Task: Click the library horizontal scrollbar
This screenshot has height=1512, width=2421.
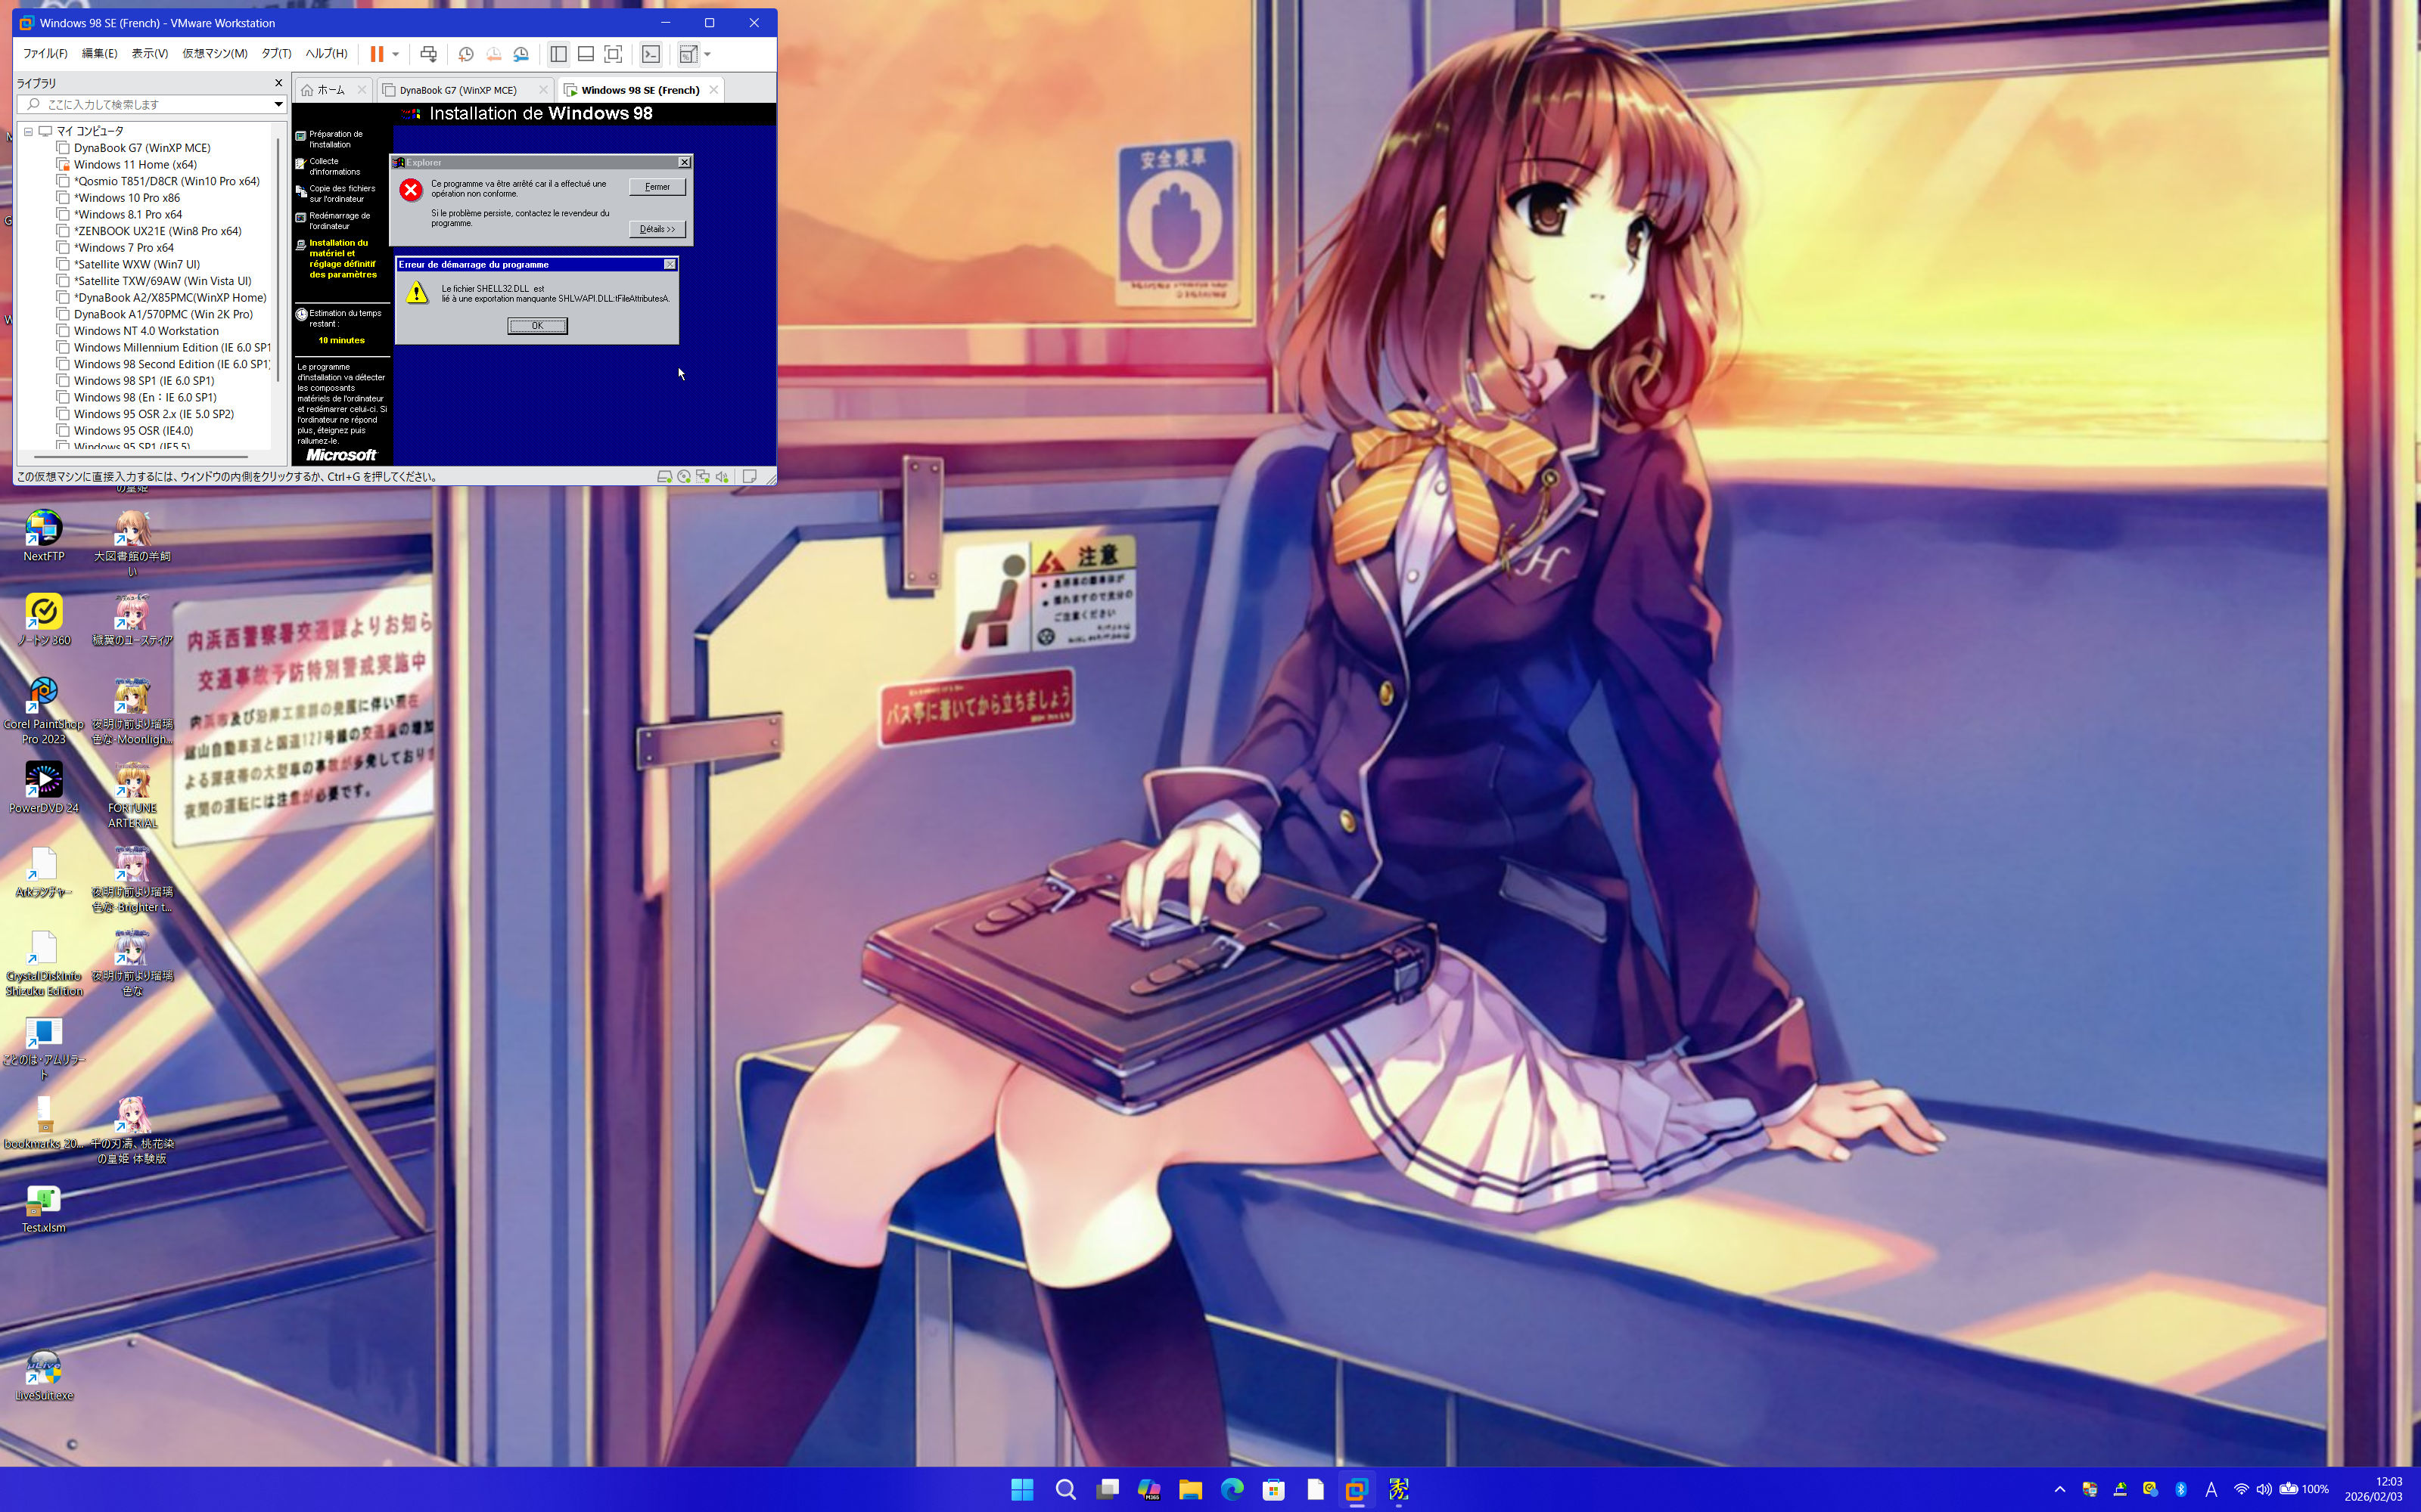Action: tap(140, 457)
